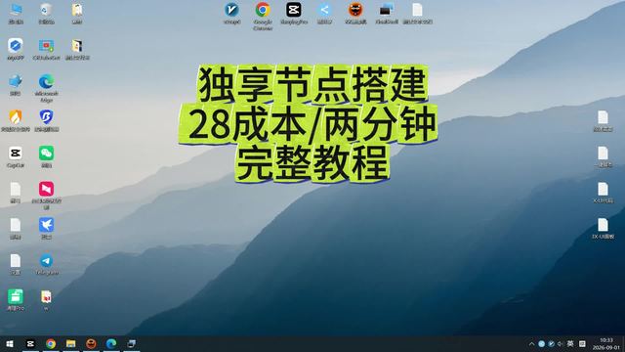
Task: Open the FinalShell desktop shortcut
Action: 387,13
